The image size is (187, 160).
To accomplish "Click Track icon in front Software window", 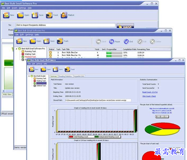I will (x=67, y=69).
